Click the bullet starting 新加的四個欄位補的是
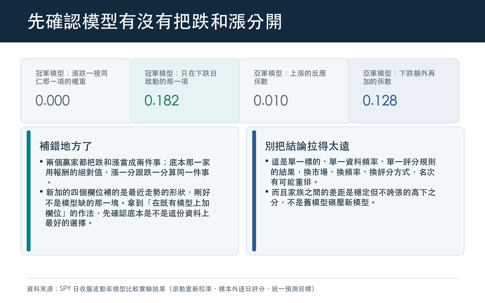The height and width of the screenshot is (303, 485). click(x=125, y=208)
